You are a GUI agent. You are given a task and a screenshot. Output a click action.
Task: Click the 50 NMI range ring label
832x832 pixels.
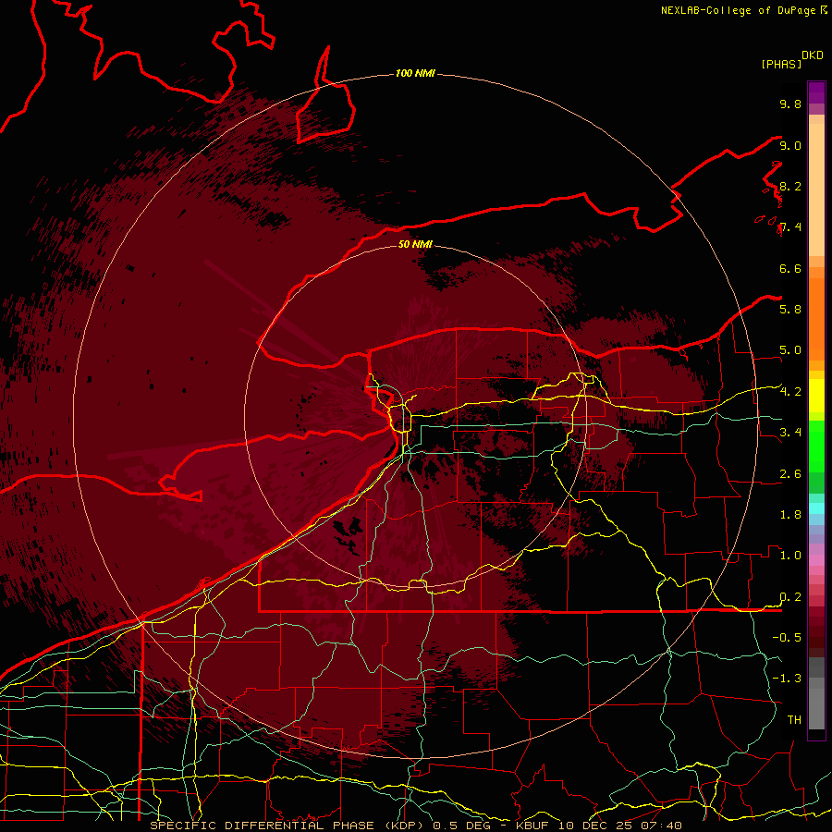click(x=415, y=244)
